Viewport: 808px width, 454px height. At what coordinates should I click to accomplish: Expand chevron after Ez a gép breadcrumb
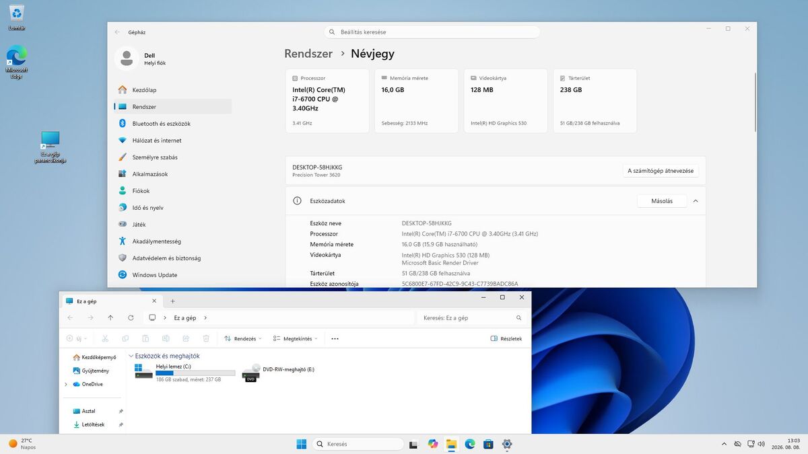coord(205,317)
